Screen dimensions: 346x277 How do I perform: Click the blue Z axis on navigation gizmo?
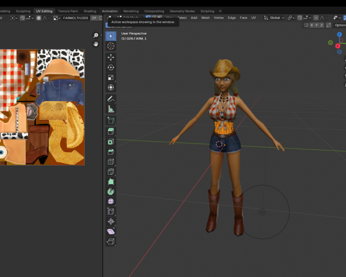pos(339,35)
